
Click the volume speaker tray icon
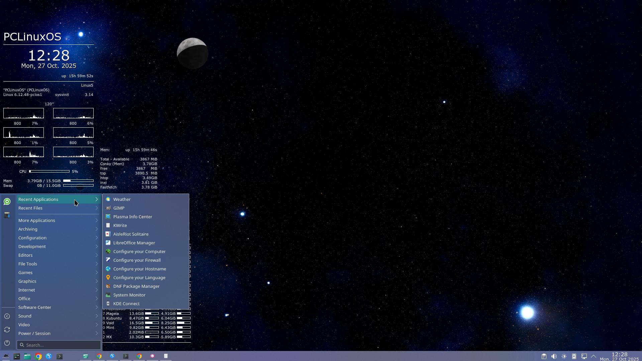point(554,356)
